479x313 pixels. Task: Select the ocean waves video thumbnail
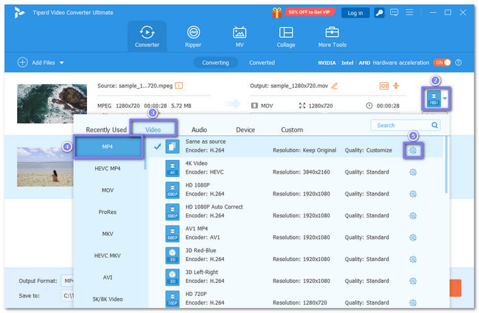[52, 103]
